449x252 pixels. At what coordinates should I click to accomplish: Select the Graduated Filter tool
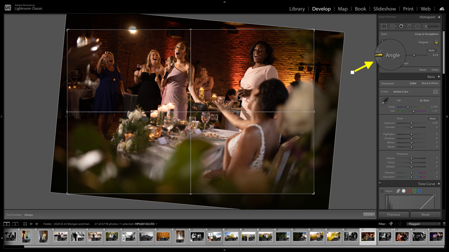point(409,26)
